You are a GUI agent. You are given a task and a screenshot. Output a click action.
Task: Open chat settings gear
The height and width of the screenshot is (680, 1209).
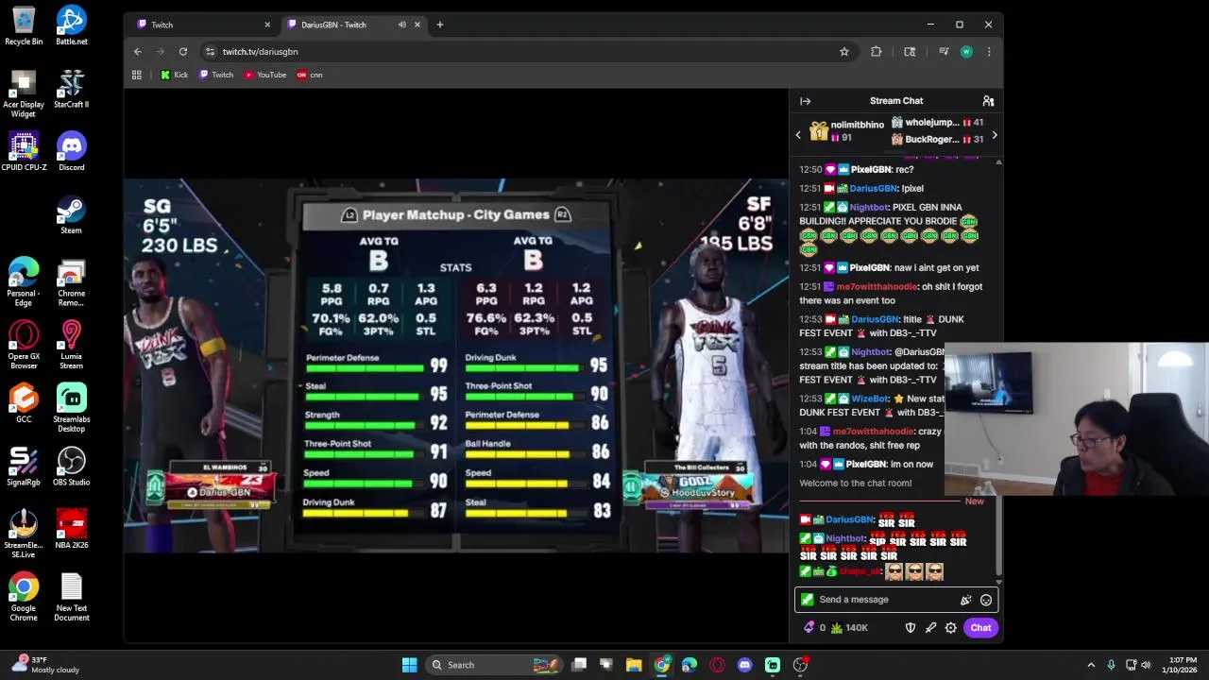[951, 628]
